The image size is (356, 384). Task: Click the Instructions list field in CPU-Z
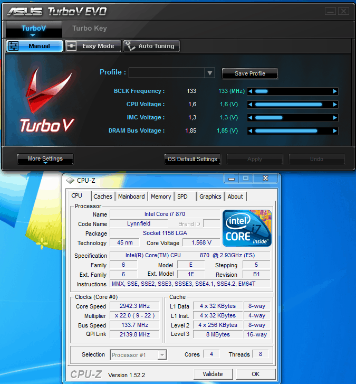(190, 284)
